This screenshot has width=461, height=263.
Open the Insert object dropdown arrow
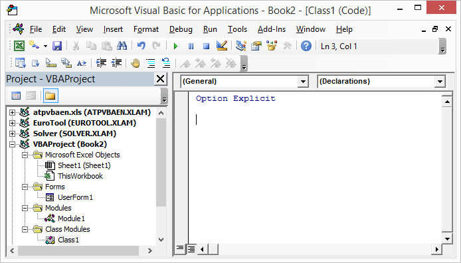45,46
